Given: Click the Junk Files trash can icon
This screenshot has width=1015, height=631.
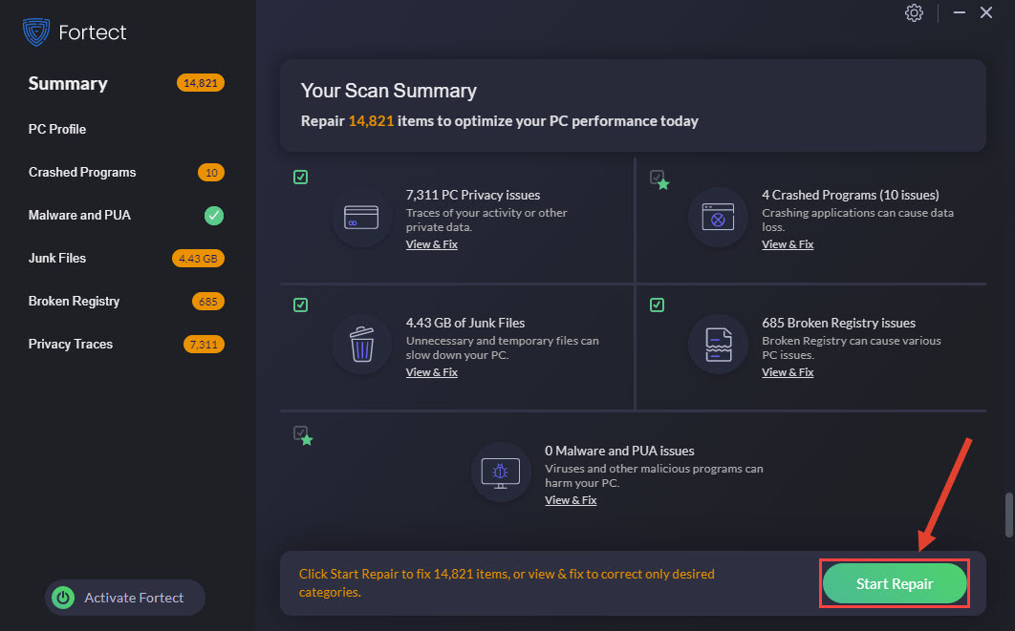Looking at the screenshot, I should [x=361, y=345].
